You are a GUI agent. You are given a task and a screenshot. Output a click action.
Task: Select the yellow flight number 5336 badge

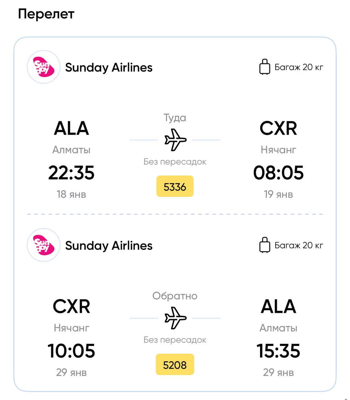pyautogui.click(x=175, y=187)
